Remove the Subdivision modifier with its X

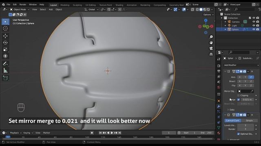coord(252,115)
